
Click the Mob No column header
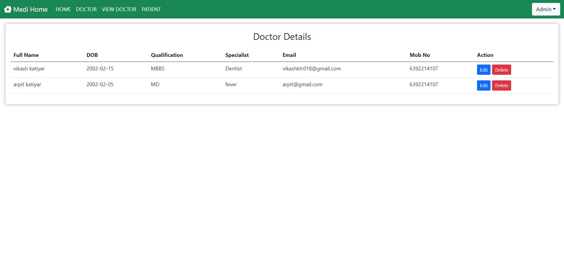(419, 55)
